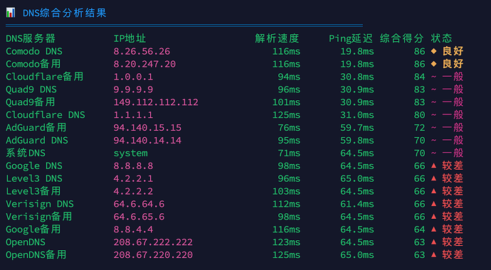The image size is (491, 270).
Task: Select the Level3 DNS server name
Action: pos(34,178)
